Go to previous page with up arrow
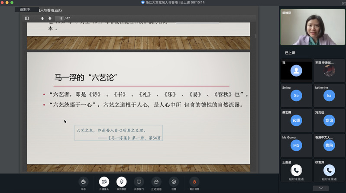Screen dimensions: 346x193 pyautogui.click(x=42, y=18)
